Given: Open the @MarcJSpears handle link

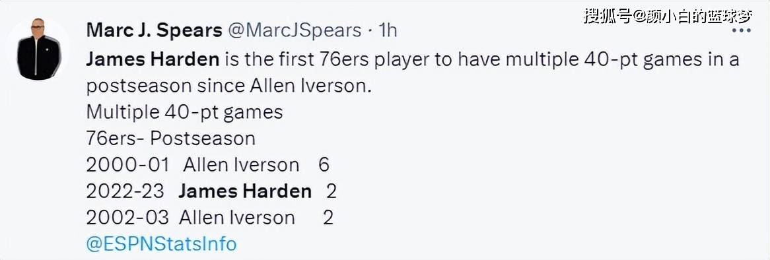Looking at the screenshot, I should [x=294, y=31].
